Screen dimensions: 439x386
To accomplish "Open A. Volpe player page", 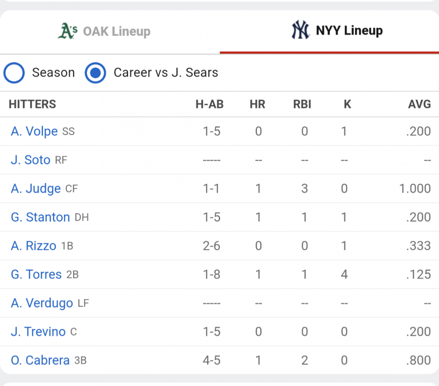I will 34,132.
